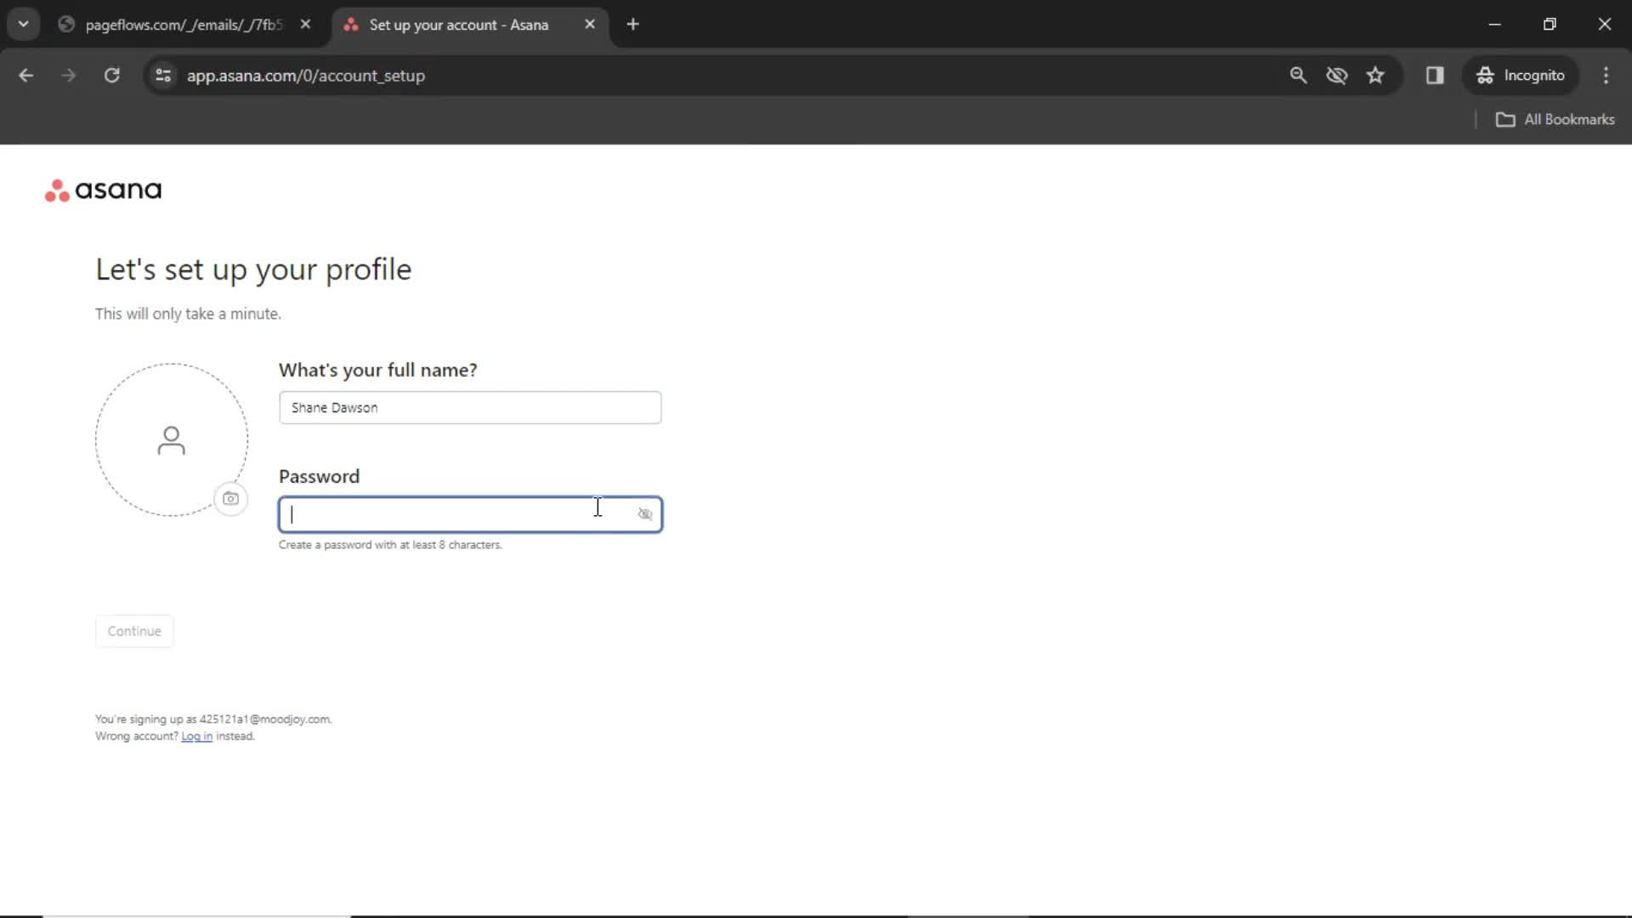The height and width of the screenshot is (918, 1632).
Task: Open All Bookmarks folder
Action: tap(1555, 120)
